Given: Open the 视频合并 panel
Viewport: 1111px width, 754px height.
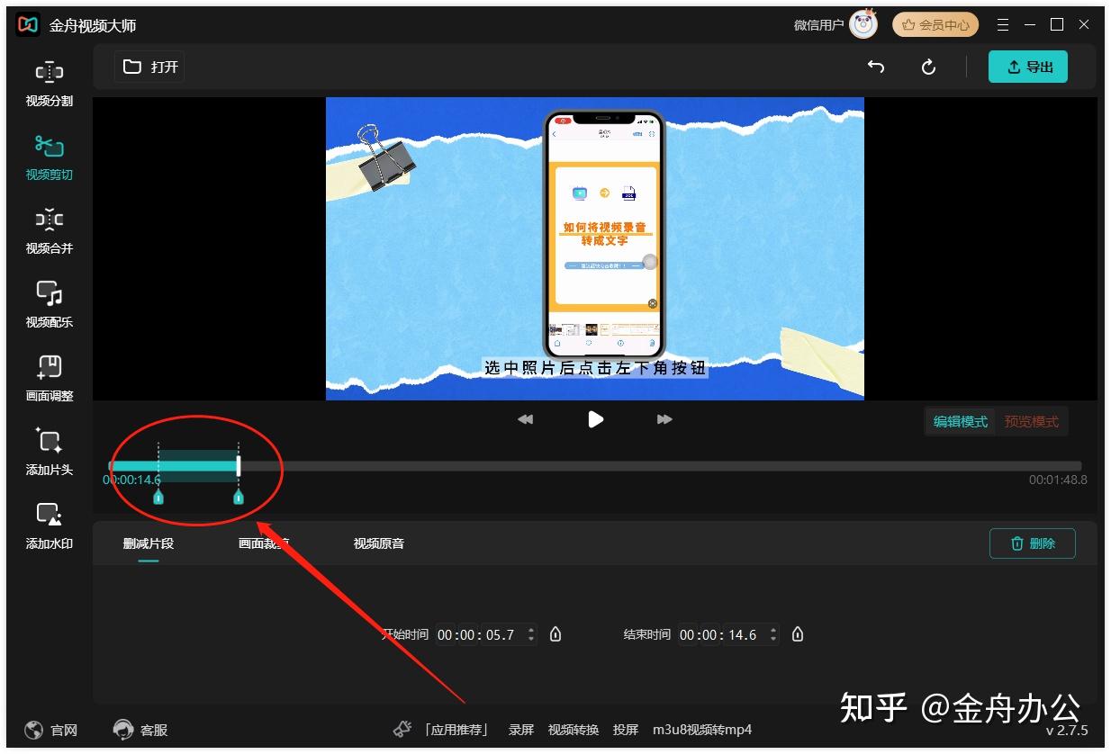Looking at the screenshot, I should (x=48, y=230).
